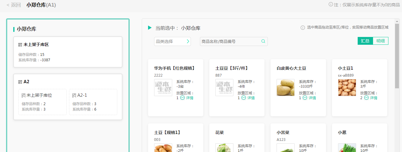Click the 白皮黄心大土豆 potato image
The height and width of the screenshot is (152, 402).
pyautogui.click(x=286, y=88)
